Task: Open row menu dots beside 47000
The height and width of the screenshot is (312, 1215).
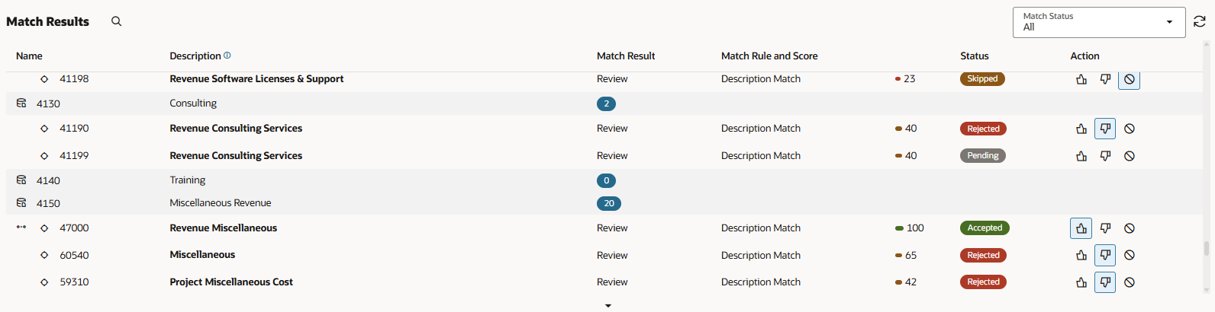Action: pyautogui.click(x=21, y=228)
